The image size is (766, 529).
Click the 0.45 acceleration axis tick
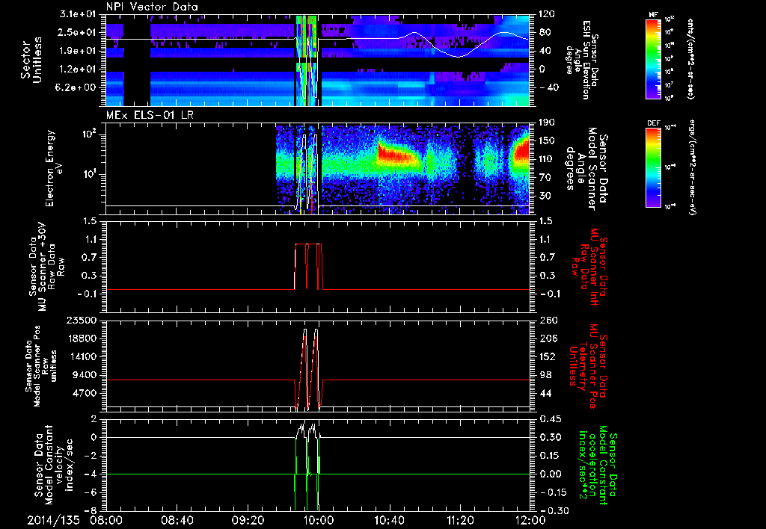550,419
